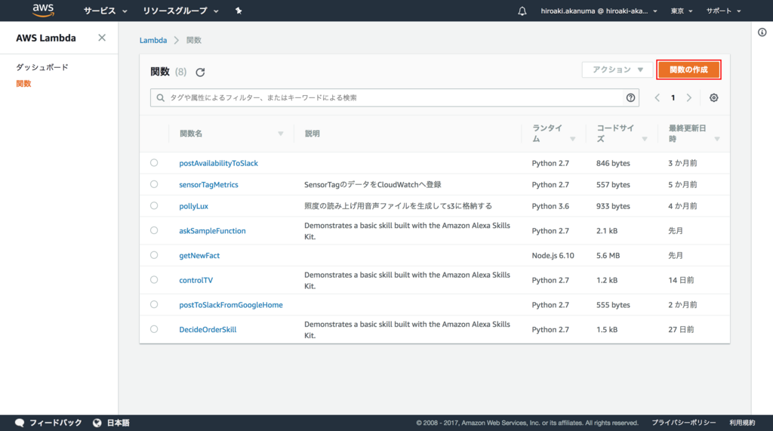Screen dimensions: 773x431
Task: Click page number 1 in pagination
Action: coord(673,97)
